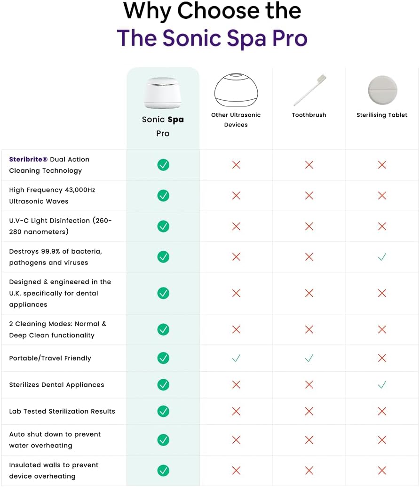Click Other Ultrasonic Devices cross for U.V-C Light Disinfection
420x487 pixels.
coord(236,226)
